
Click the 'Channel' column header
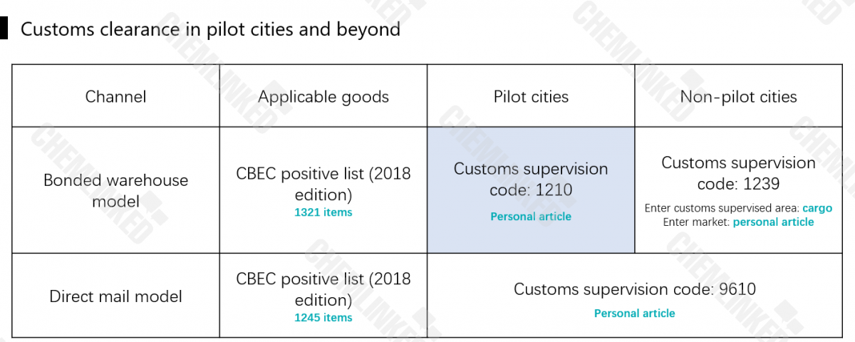coord(115,96)
